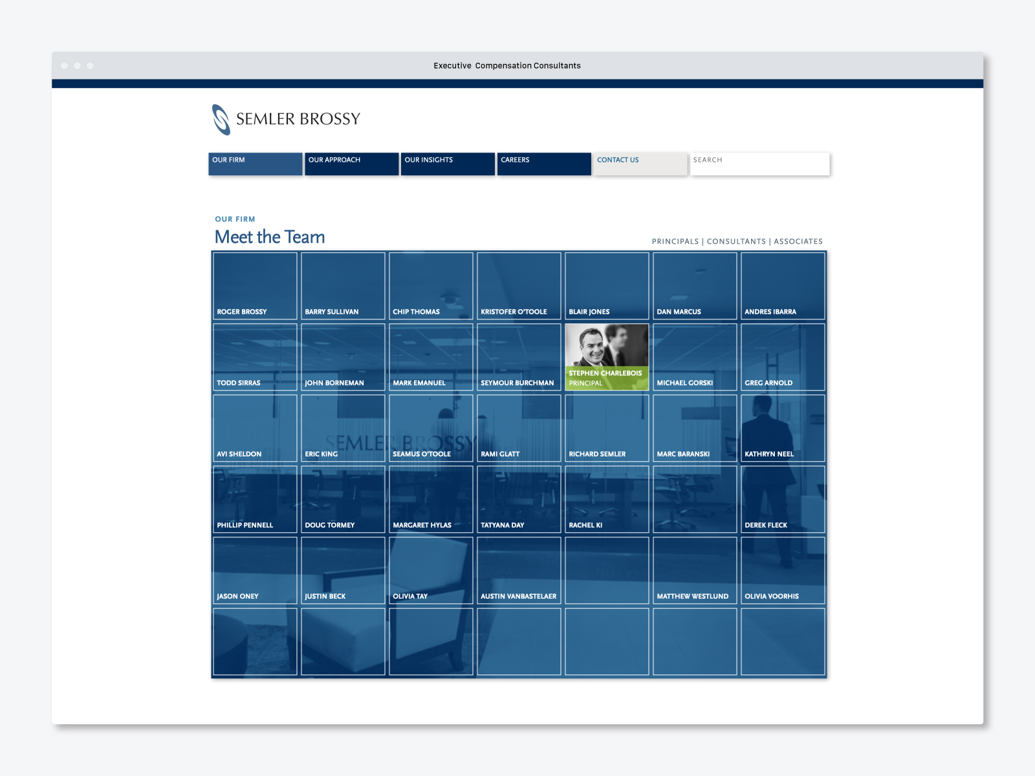Image resolution: width=1035 pixels, height=776 pixels.
Task: Click Stephen Charlebois's photo tile
Action: (607, 357)
